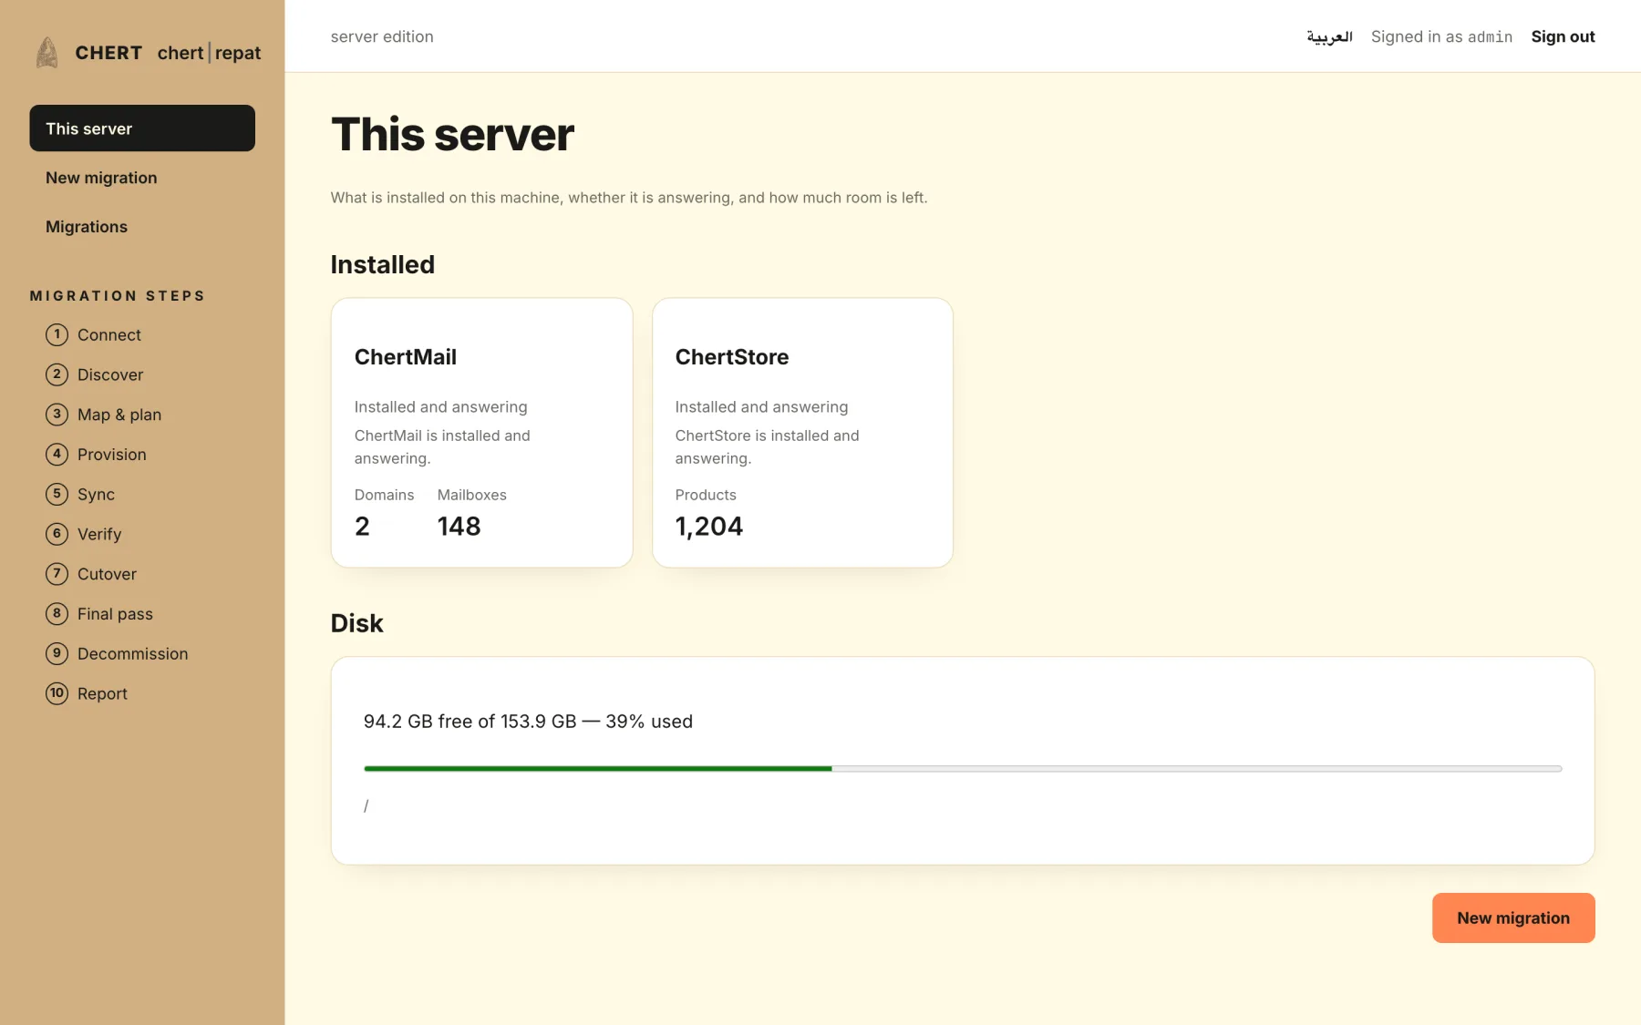Click the disk usage progress bar

pyautogui.click(x=963, y=769)
